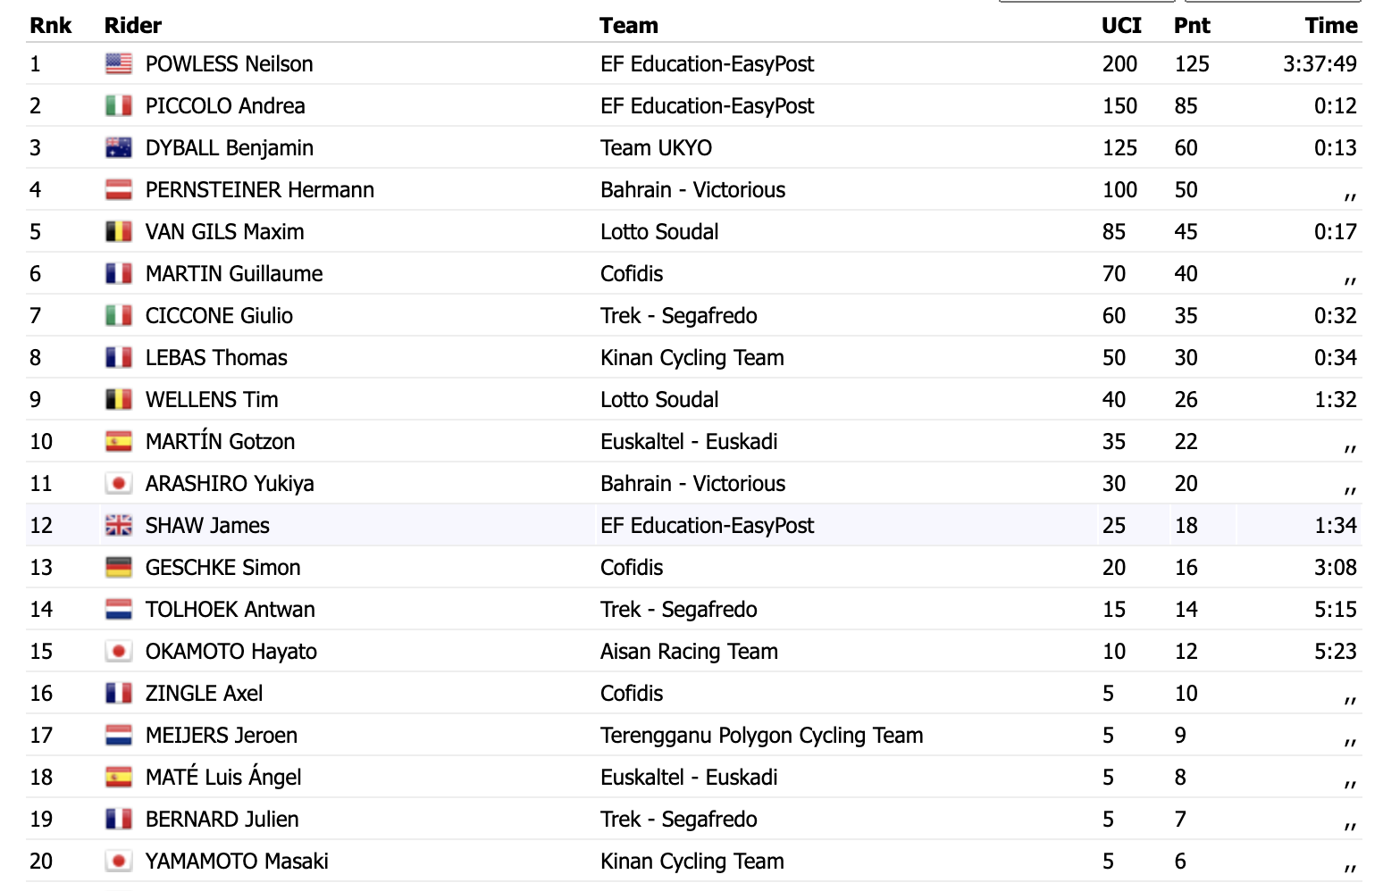
Task: Open Terengganu Polygon Cycling Team link
Action: 762,736
